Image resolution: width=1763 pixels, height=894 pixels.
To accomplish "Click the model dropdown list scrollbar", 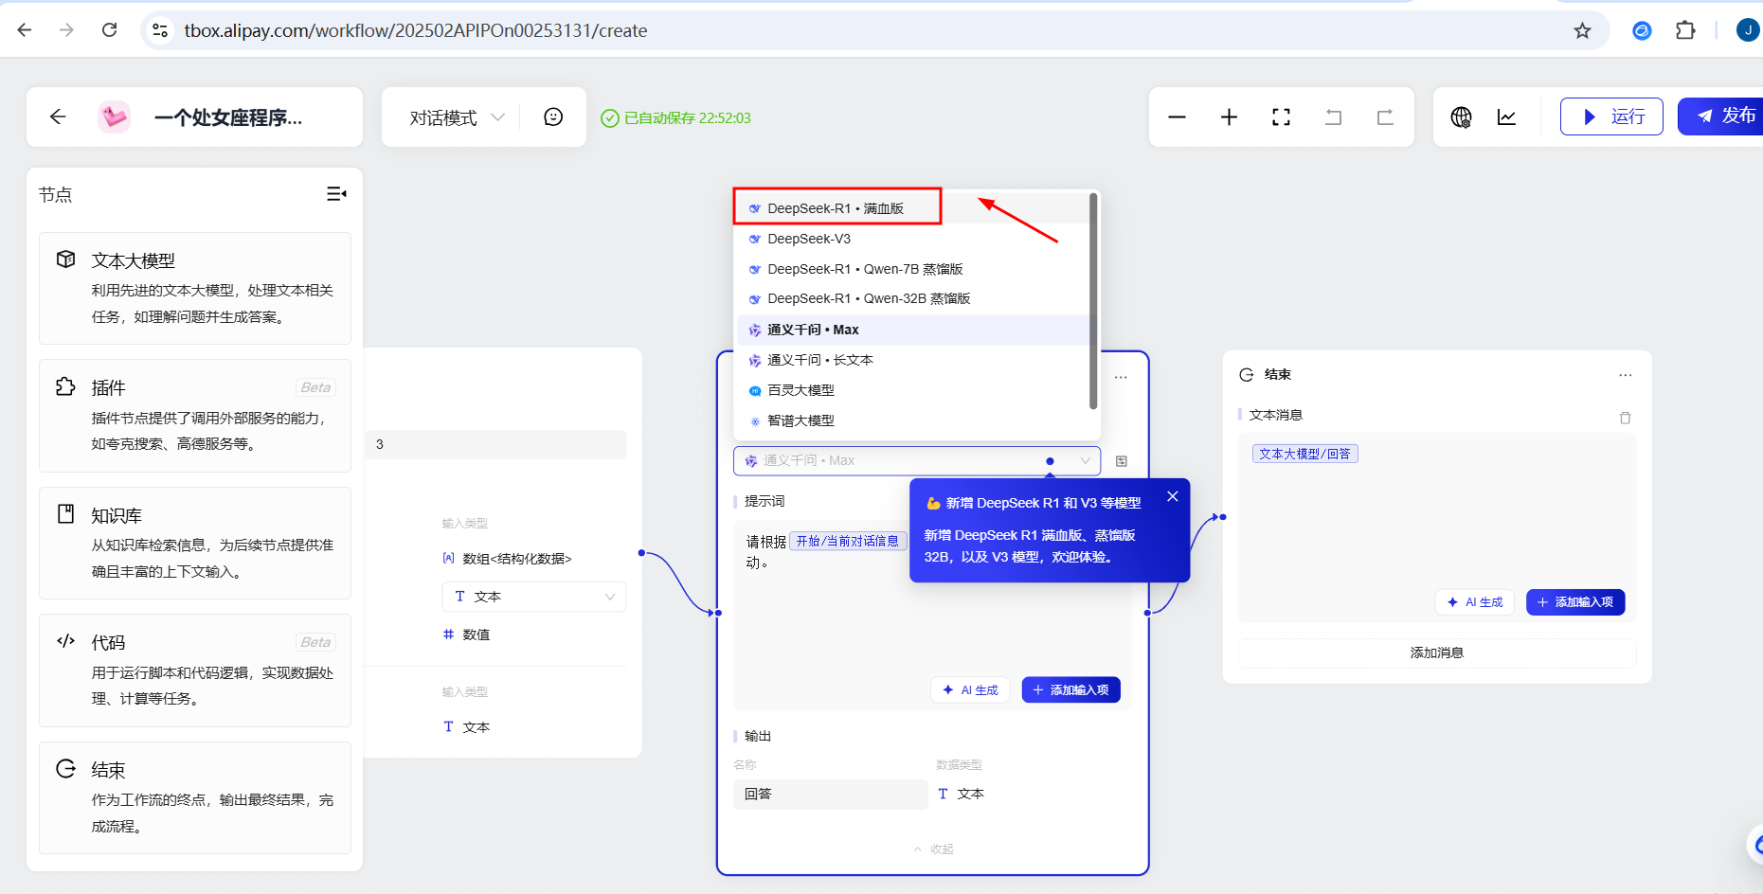I will click(1093, 301).
